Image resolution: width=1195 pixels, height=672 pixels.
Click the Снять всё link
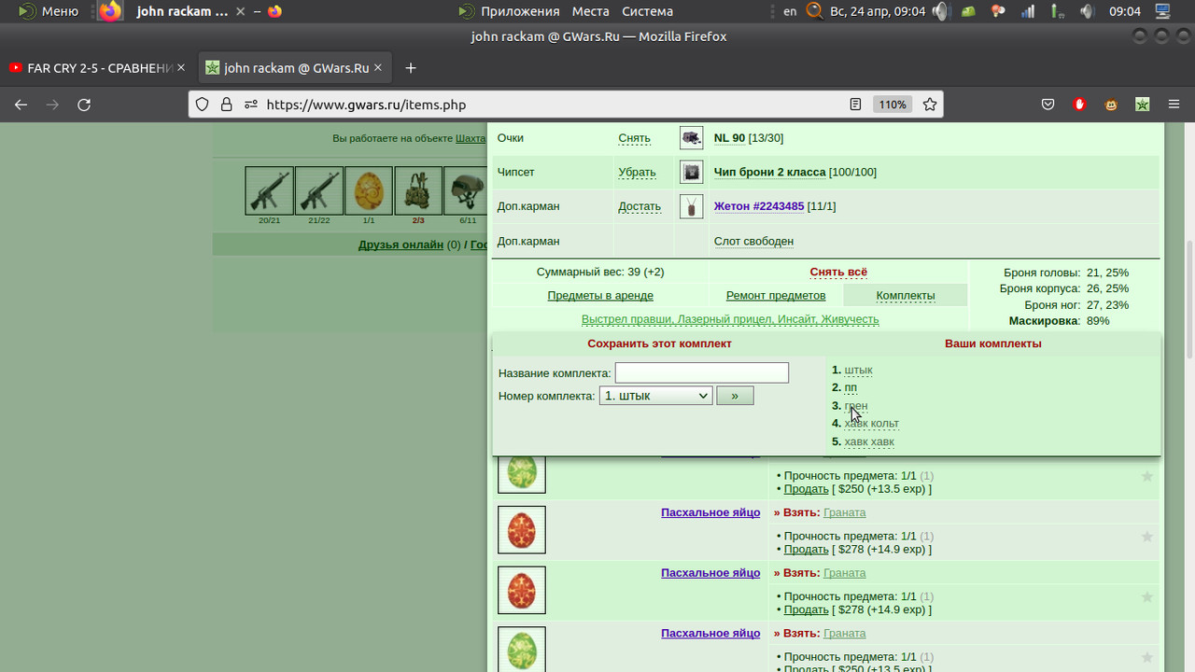click(838, 273)
